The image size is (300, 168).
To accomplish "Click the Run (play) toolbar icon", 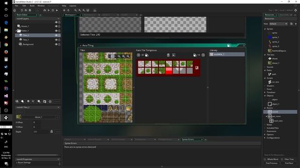I will click(49, 10).
